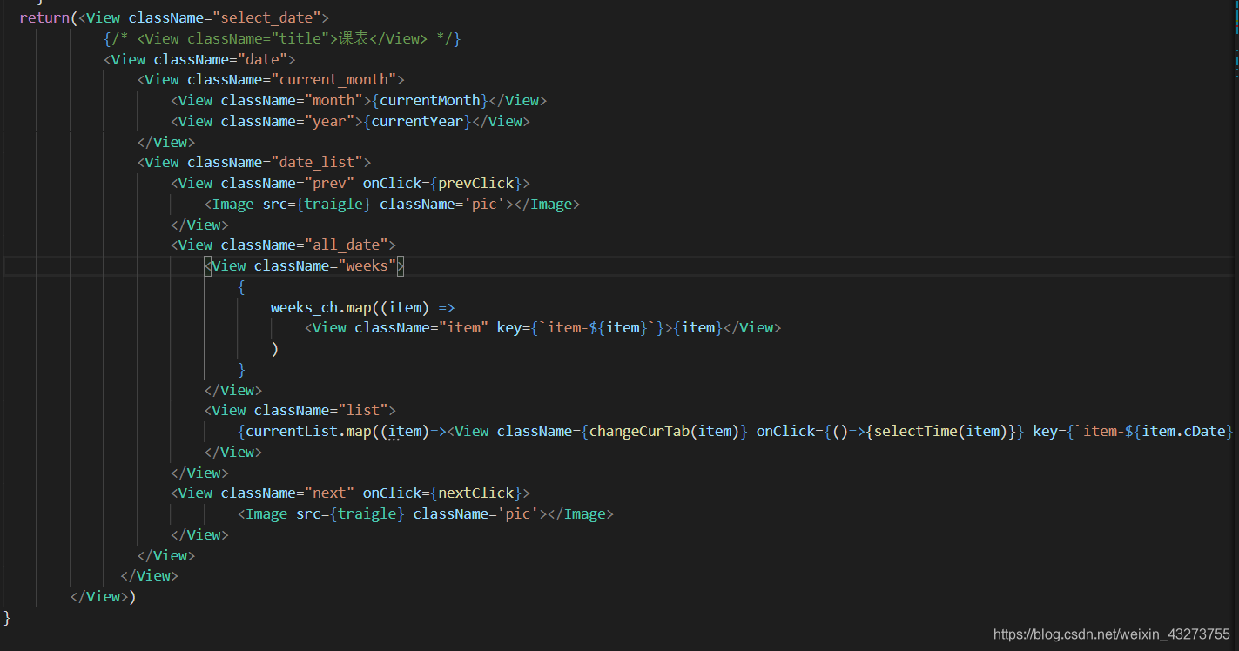Click the "year" className string
Image resolution: width=1239 pixels, height=651 pixels.
point(331,121)
